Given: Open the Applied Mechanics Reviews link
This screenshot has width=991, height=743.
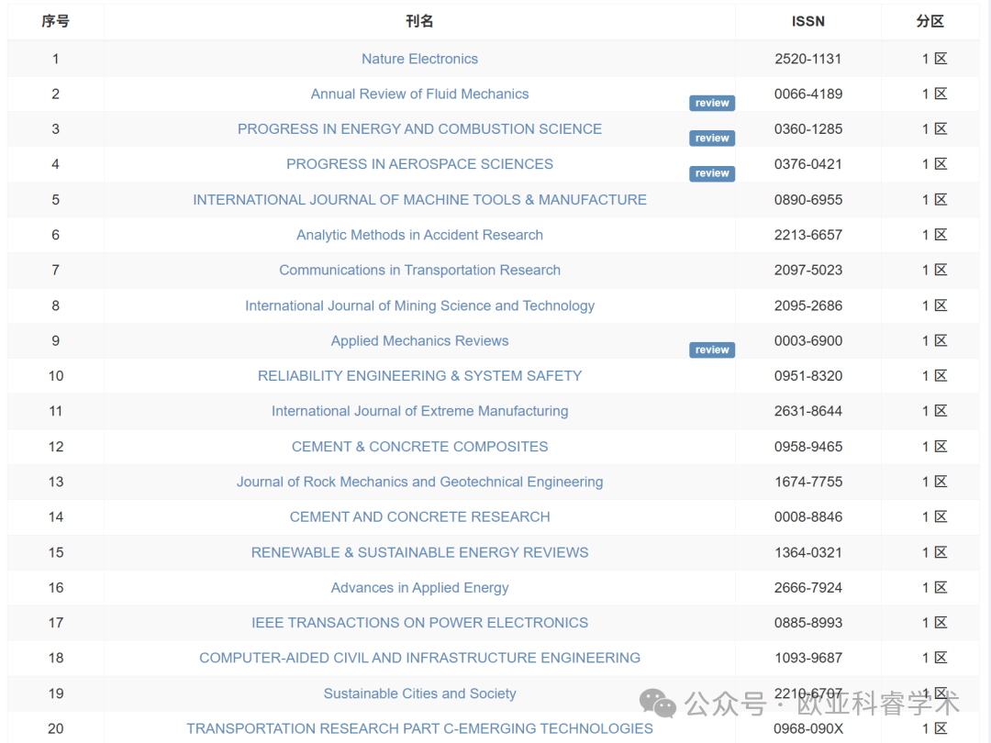Looking at the screenshot, I should click(x=419, y=341).
